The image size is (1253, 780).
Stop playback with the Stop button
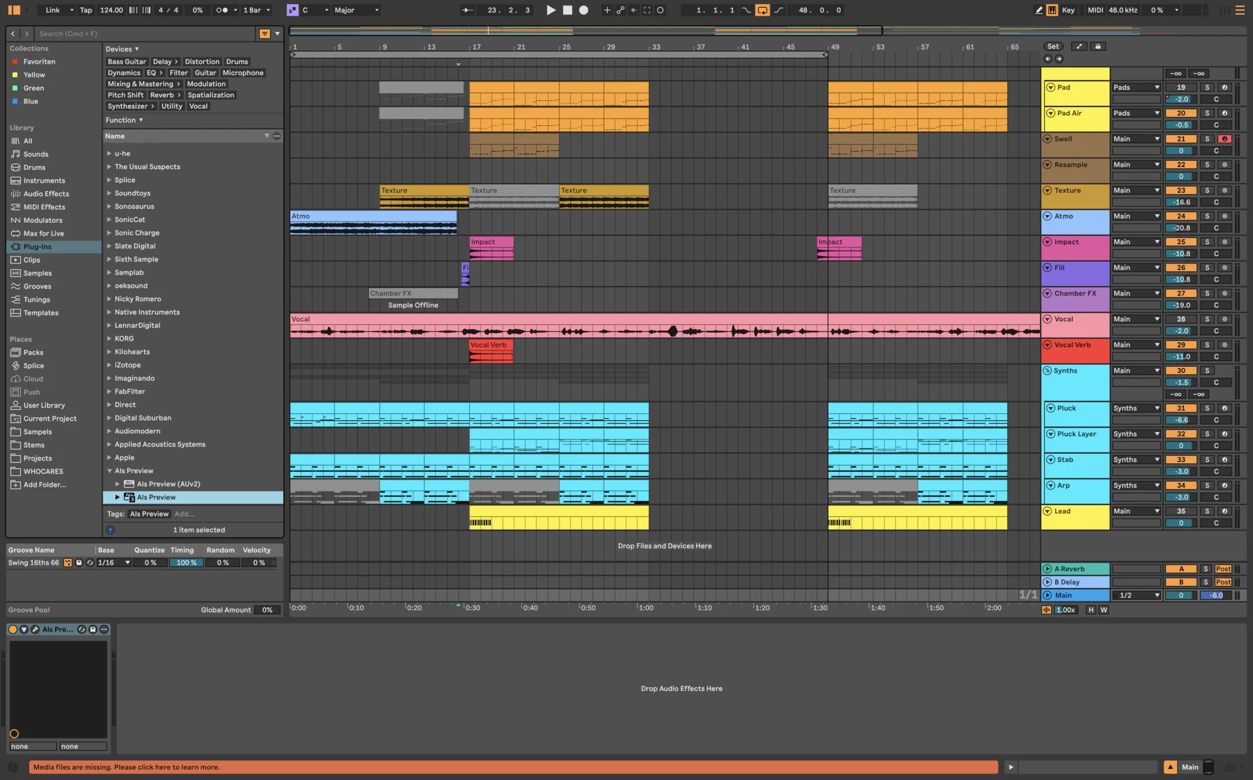click(x=568, y=10)
